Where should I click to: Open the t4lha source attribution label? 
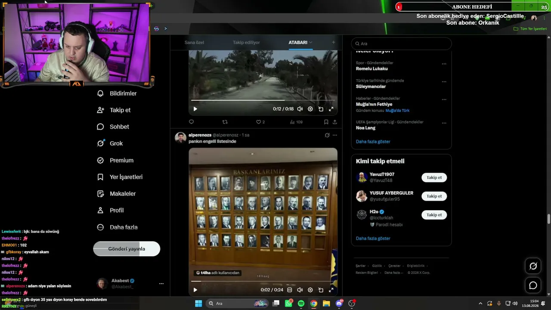pos(217,273)
